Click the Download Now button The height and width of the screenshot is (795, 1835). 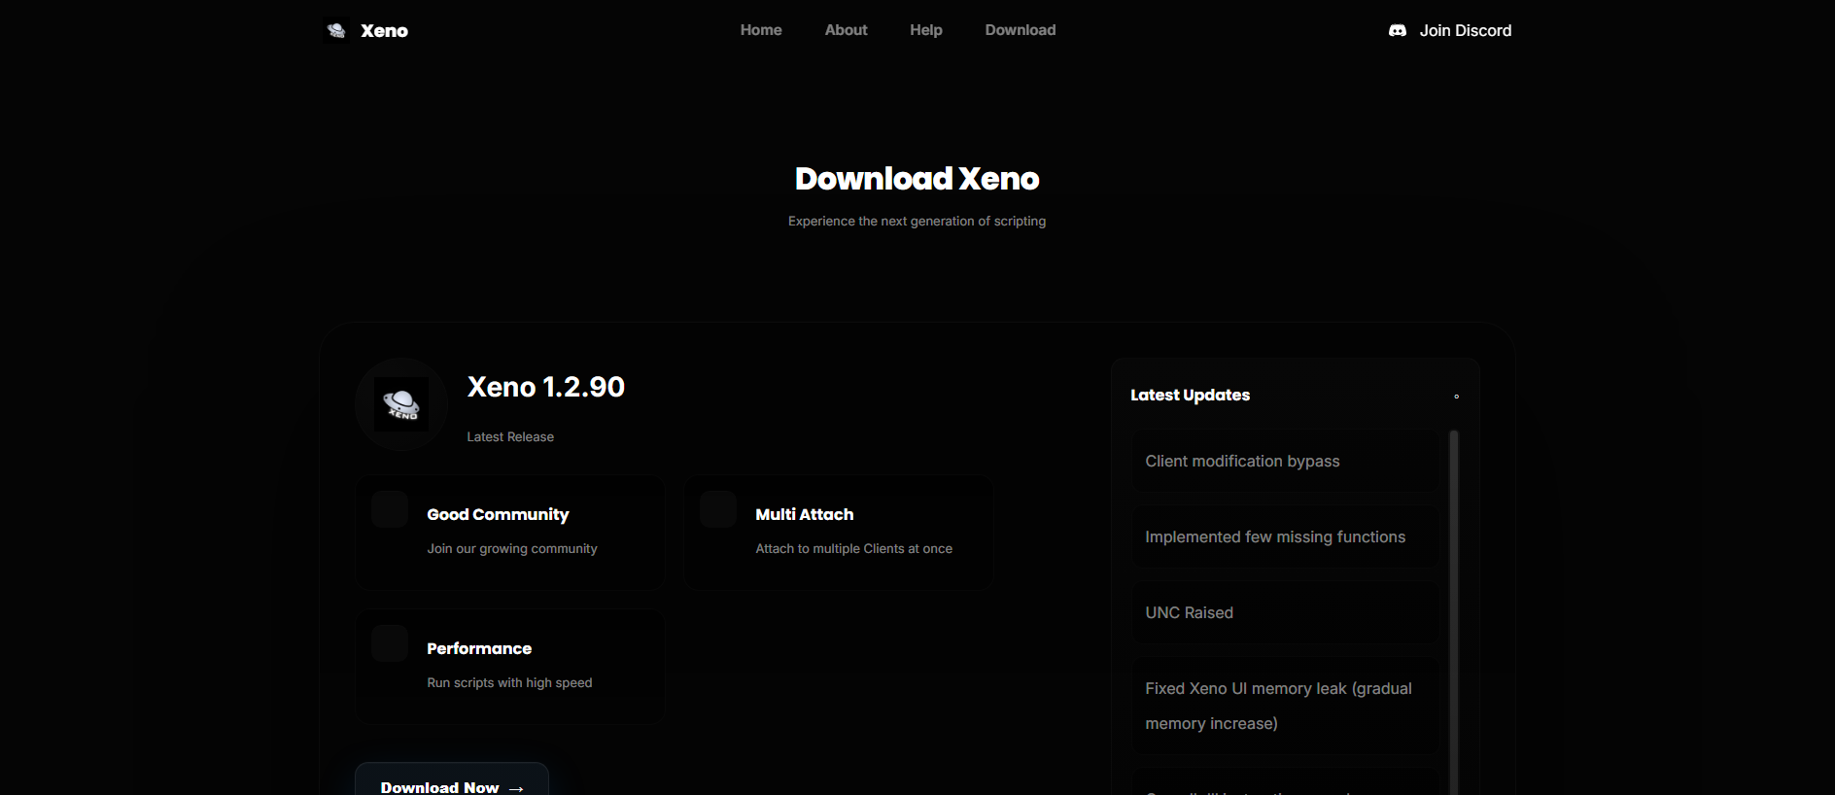coord(452,779)
